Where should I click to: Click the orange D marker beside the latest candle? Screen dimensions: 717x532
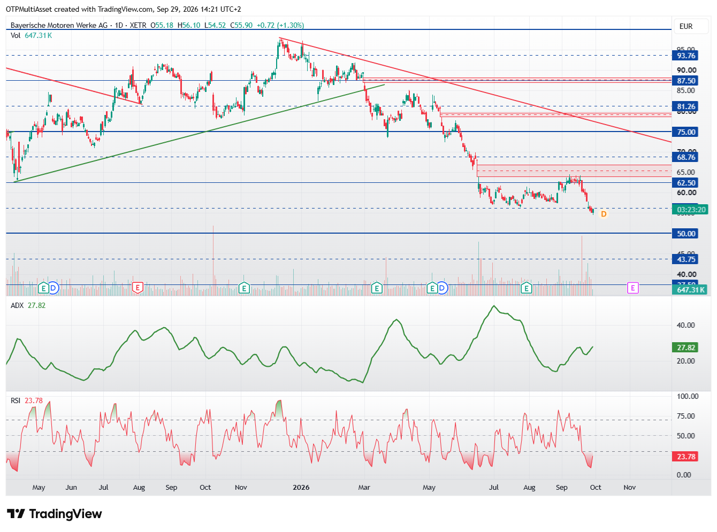[x=604, y=214]
